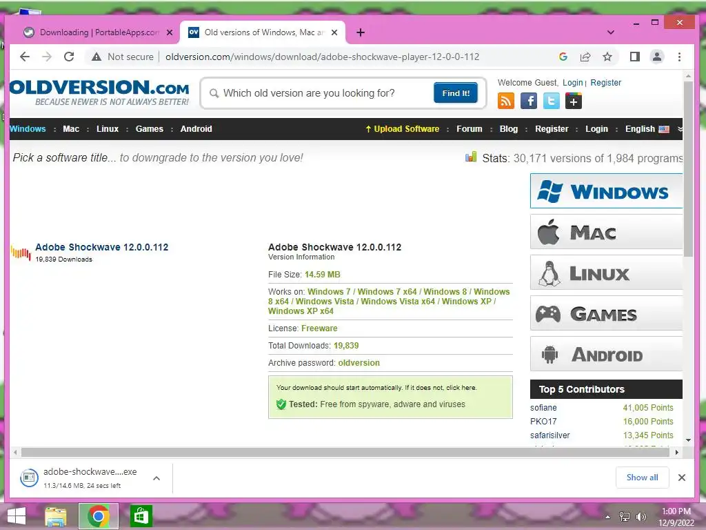
Task: Click the Chrome taskbar icon
Action: tap(98, 516)
